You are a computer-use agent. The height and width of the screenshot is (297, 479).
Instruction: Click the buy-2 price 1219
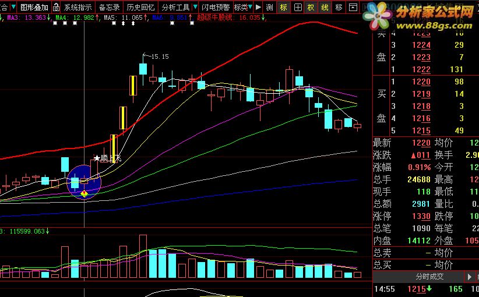(421, 94)
